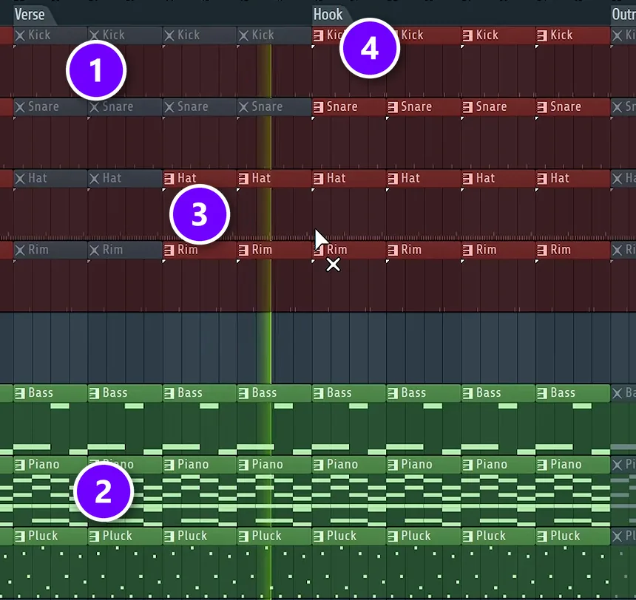
Task: Unmute X on Verse's second Kick clip
Action: [94, 35]
